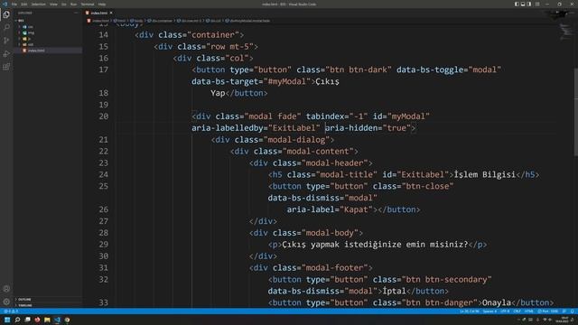The height and width of the screenshot is (325, 578).
Task: Collapse the BS5 root folder
Action: [x=20, y=21]
